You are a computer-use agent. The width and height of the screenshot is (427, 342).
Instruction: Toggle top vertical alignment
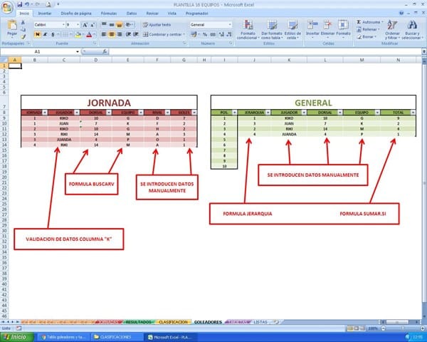point(104,25)
